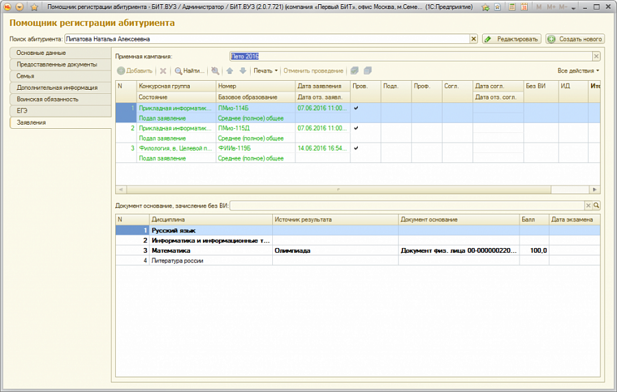This screenshot has width=617, height=392.
Task: Click Отменить проведение button
Action: (x=313, y=71)
